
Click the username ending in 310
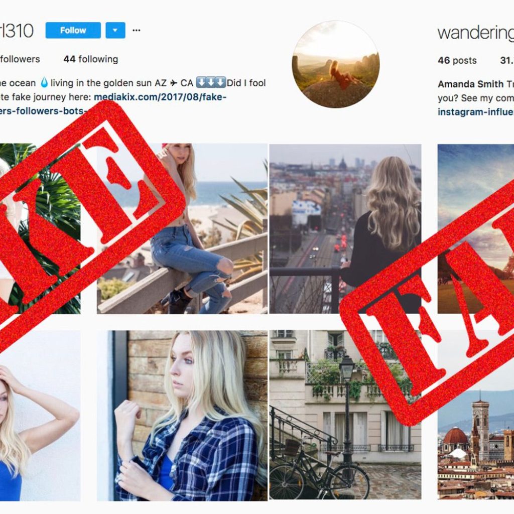[x=17, y=31]
